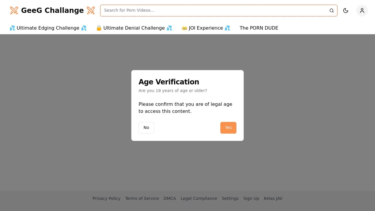The image size is (375, 211).
Task: Click the crossed swords icon right of the title
Action: tap(91, 11)
